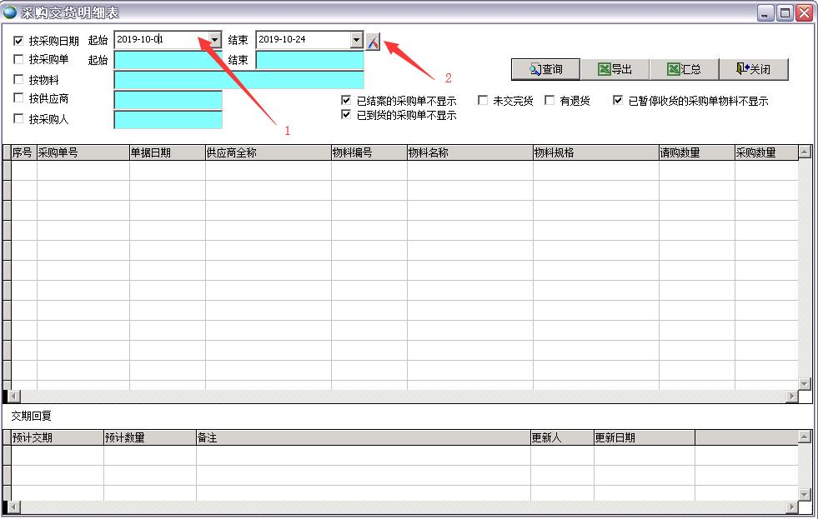Click the main grid's scroll-down arrow
Screen dimensions: 818x519
[805, 383]
